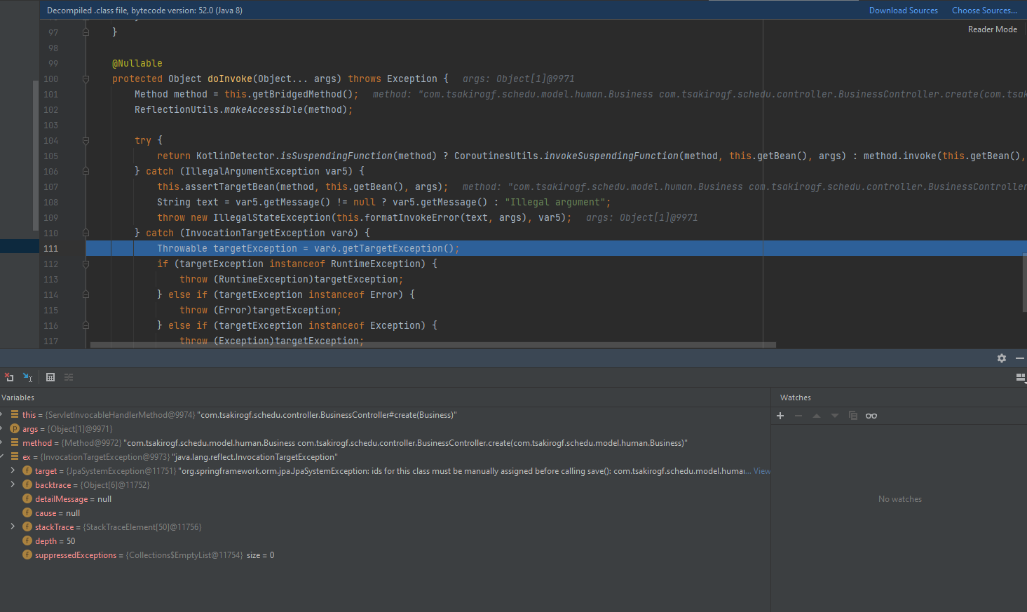Click the Watches panel header
Screen dimensions: 1027x612
[795, 397]
